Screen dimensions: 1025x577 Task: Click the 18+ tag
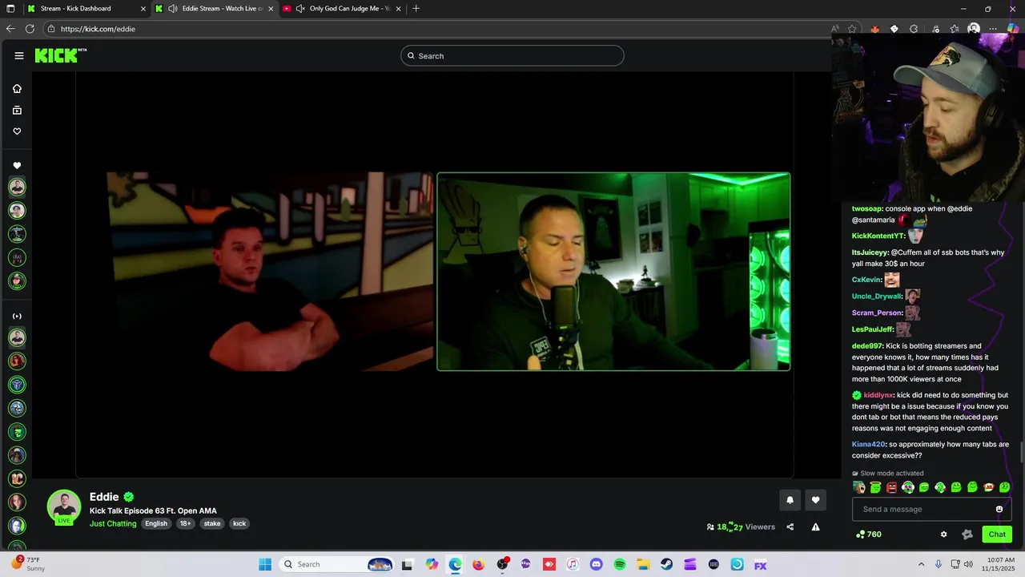[x=185, y=523]
